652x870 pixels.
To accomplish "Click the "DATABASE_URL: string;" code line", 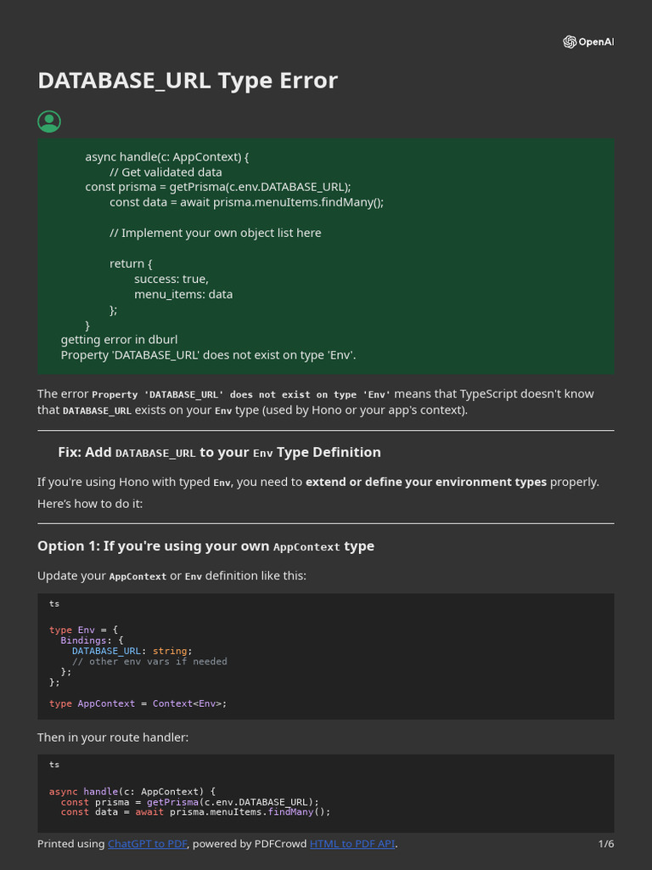I will (132, 651).
